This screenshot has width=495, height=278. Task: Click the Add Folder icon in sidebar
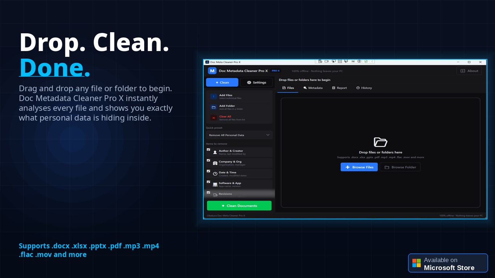click(214, 107)
